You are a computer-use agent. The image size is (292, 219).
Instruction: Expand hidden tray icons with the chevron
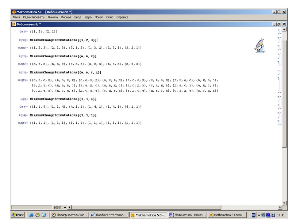(259, 215)
